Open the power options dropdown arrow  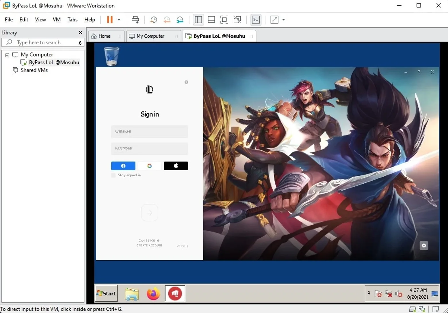tap(119, 20)
